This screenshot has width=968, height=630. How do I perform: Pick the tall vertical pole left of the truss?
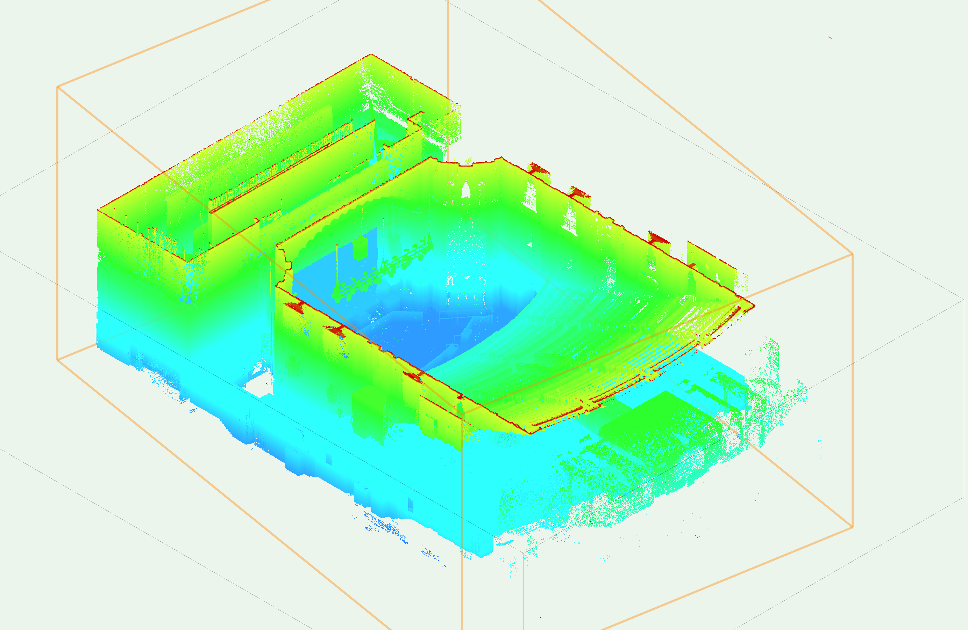337,264
